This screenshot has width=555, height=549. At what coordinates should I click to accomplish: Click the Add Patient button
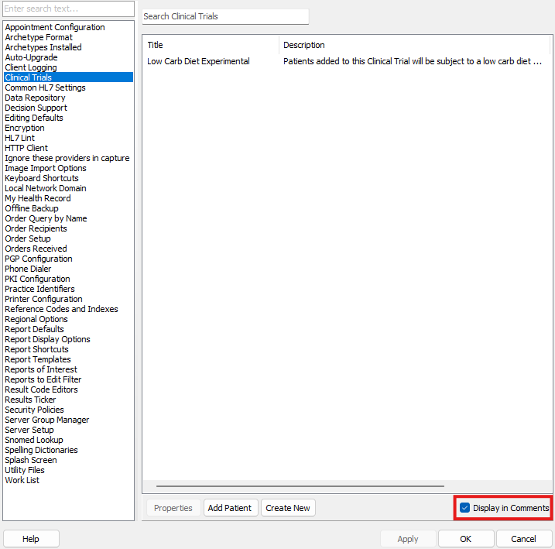click(x=230, y=508)
